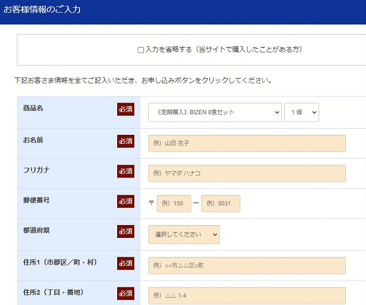Open the 商品名 product dropdown

pyautogui.click(x=215, y=112)
